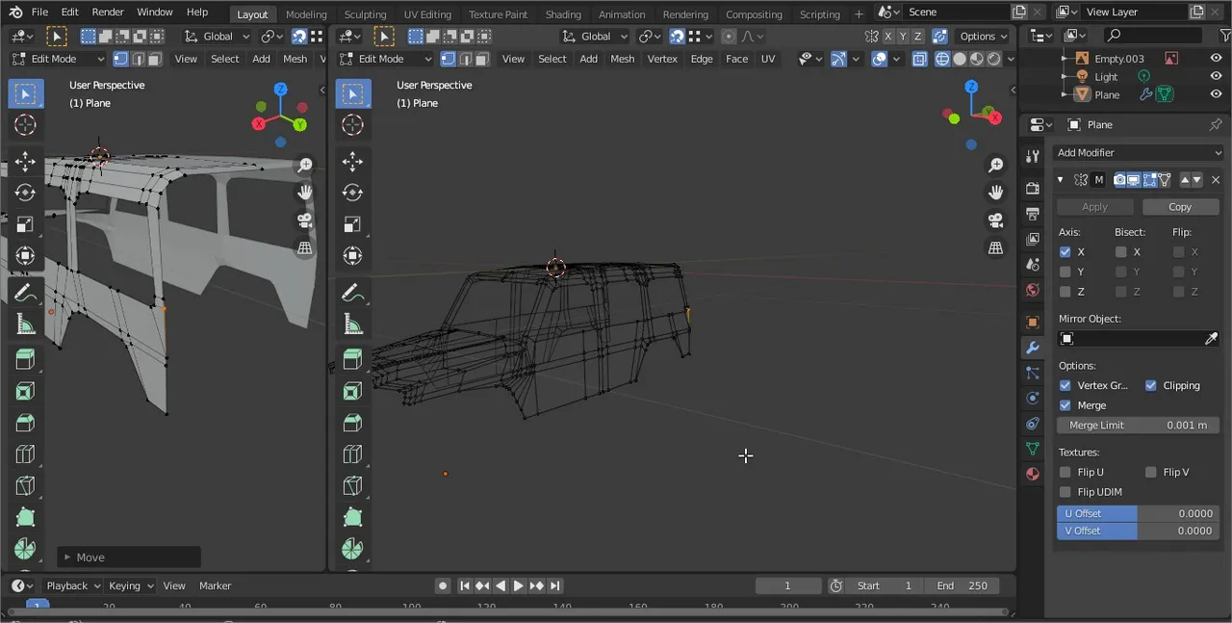Select the Measure tool in right viewport
This screenshot has width=1232, height=623.
(352, 324)
